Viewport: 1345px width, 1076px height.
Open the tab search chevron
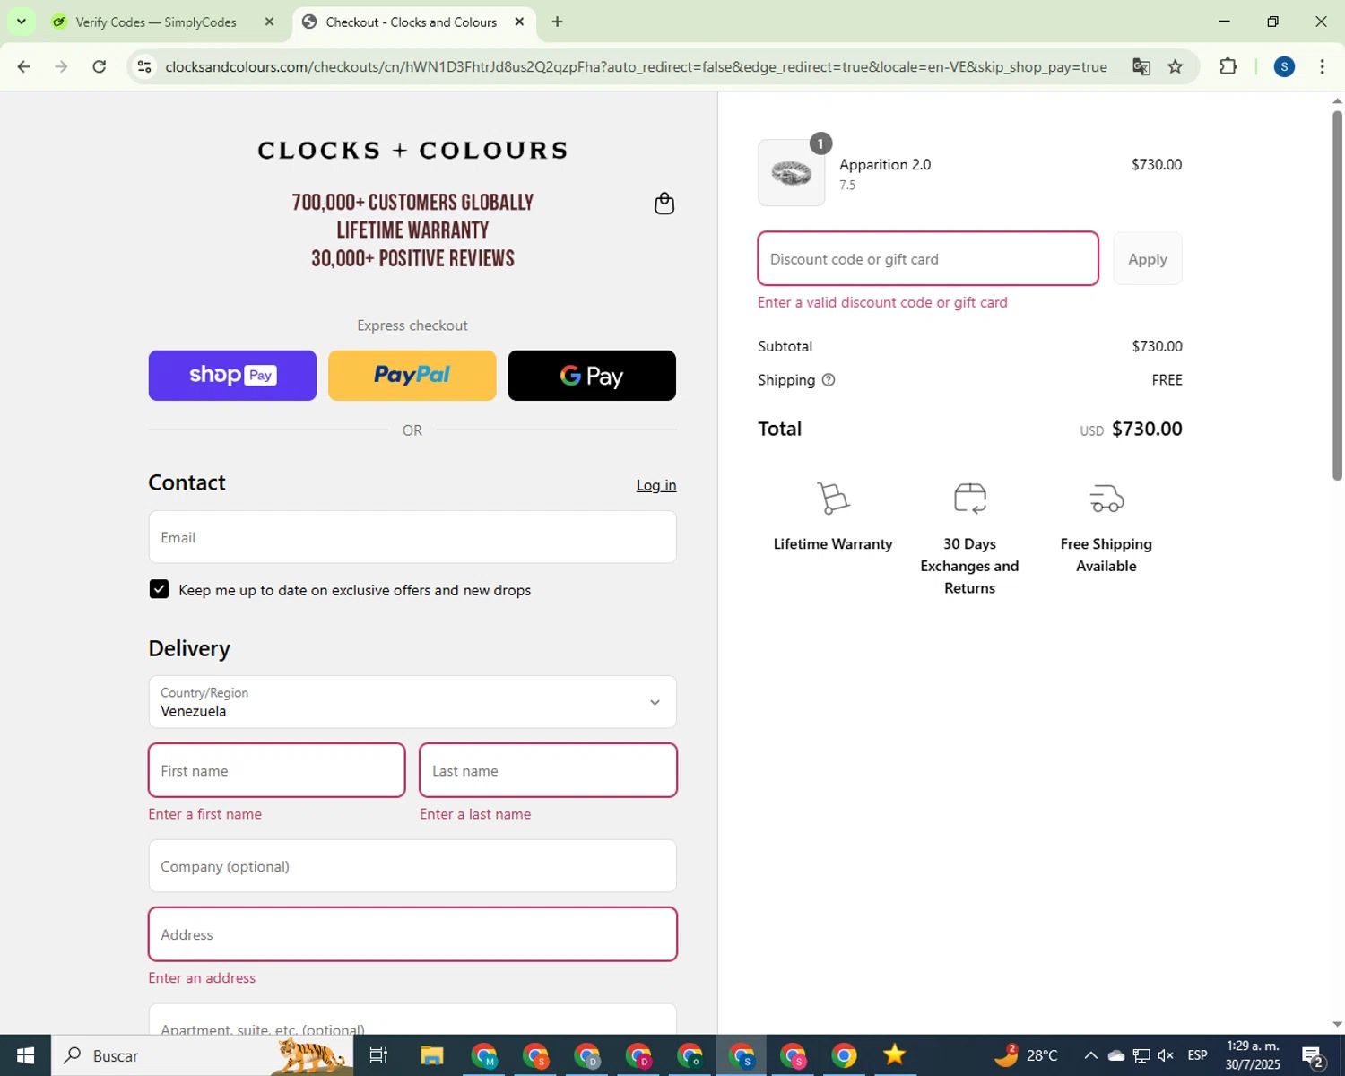coord(22,22)
